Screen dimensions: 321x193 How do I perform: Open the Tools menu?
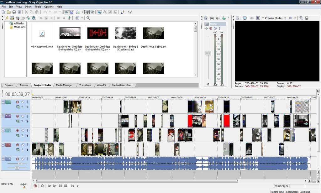[38, 7]
